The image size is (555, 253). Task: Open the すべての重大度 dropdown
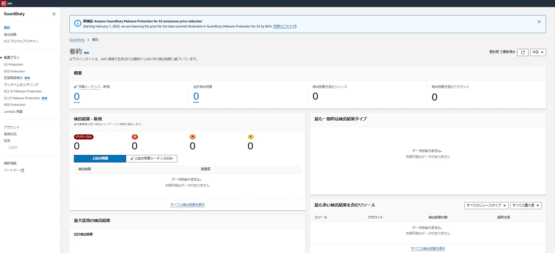[x=526, y=205]
